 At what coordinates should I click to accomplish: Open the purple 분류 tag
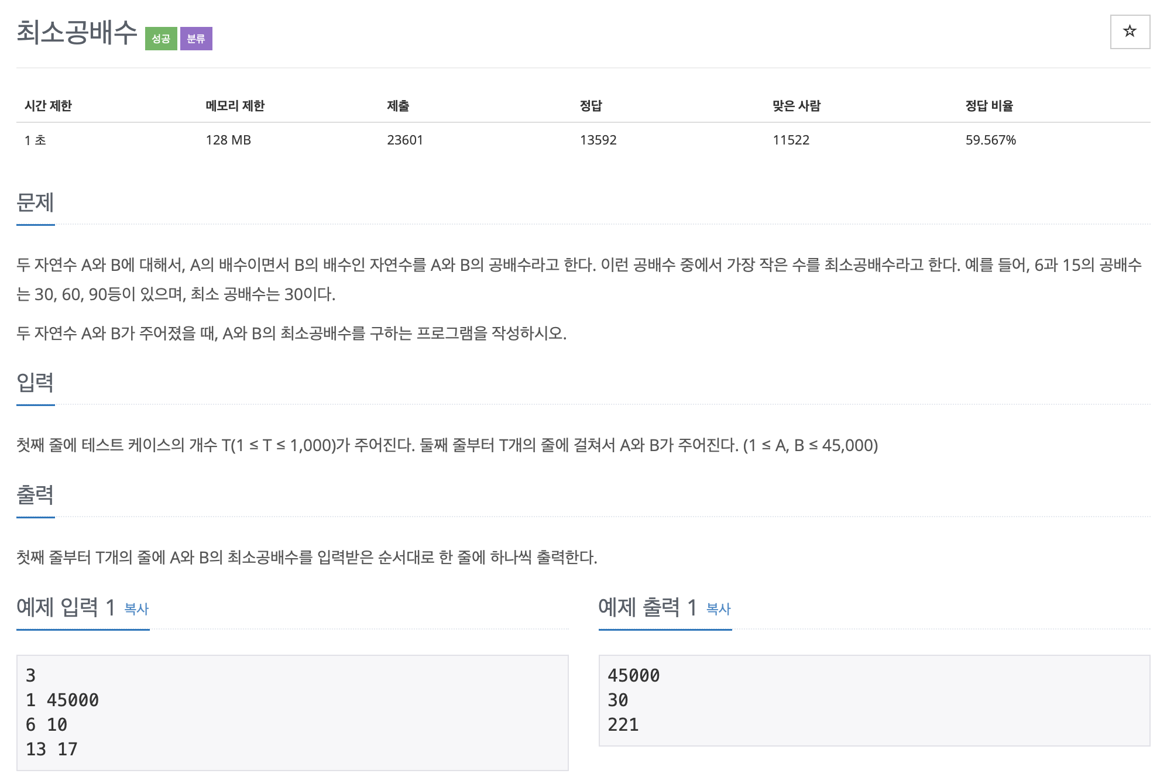coord(196,39)
